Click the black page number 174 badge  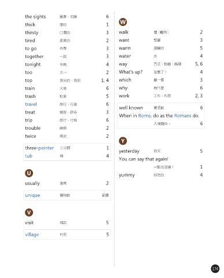click(215, 269)
